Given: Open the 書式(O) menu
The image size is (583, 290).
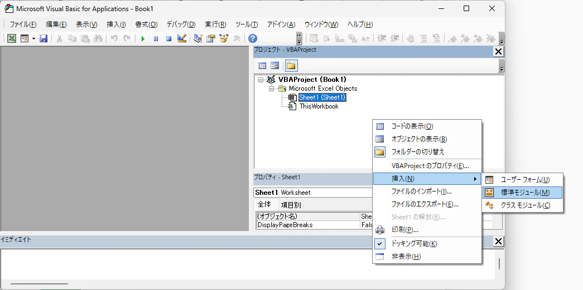Looking at the screenshot, I should click(146, 24).
